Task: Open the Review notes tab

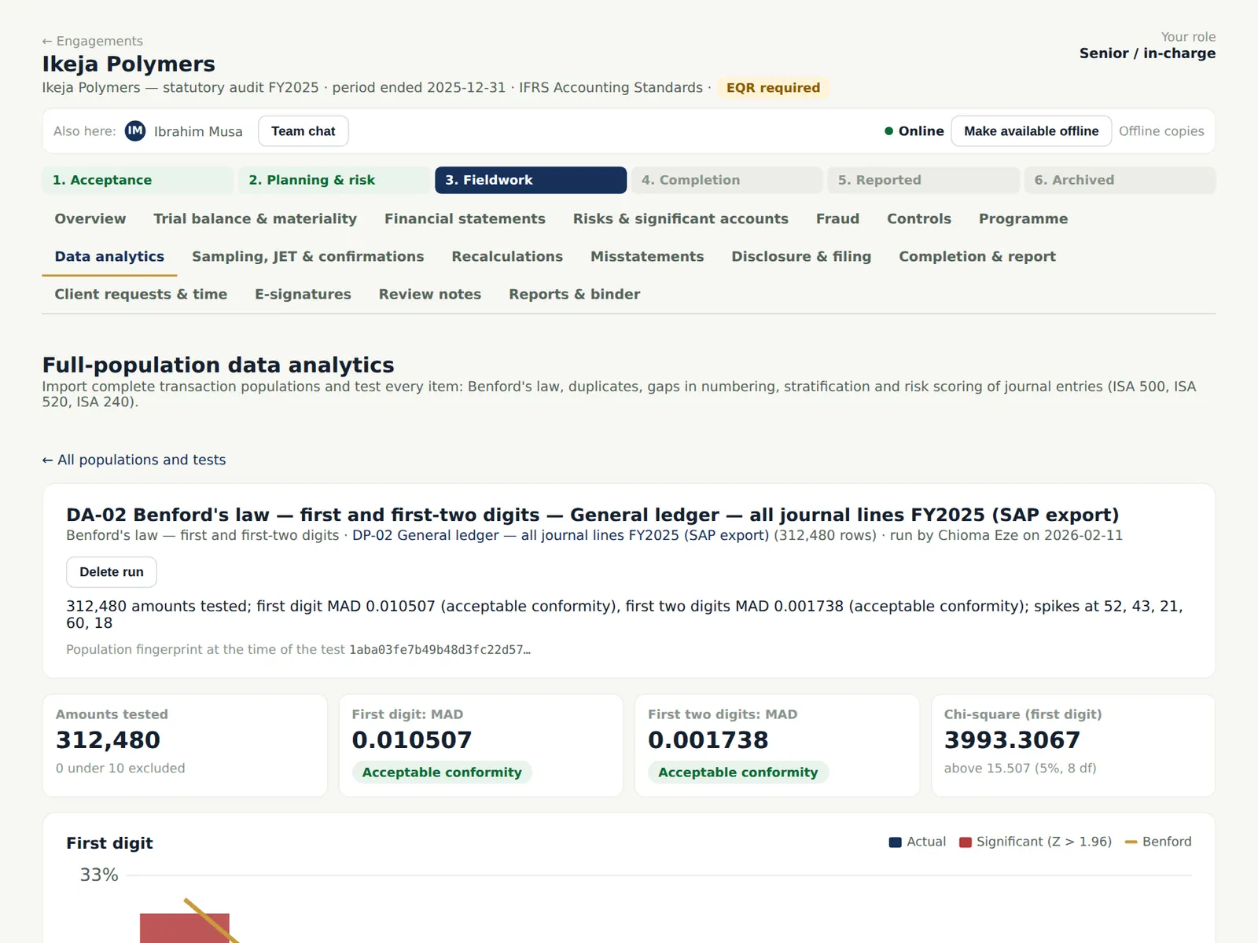Action: 430,295
